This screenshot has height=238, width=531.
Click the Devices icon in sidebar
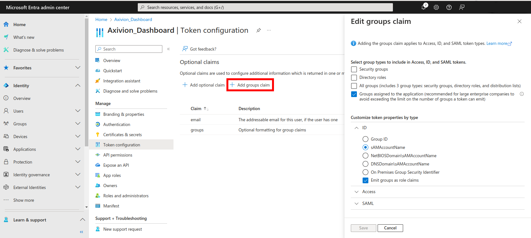pyautogui.click(x=6, y=136)
